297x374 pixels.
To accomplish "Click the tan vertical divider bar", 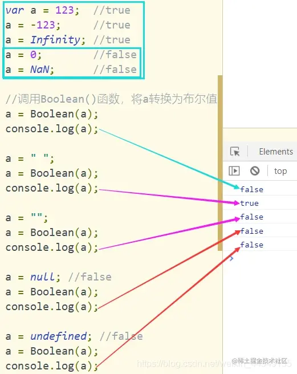I will point(220,163).
